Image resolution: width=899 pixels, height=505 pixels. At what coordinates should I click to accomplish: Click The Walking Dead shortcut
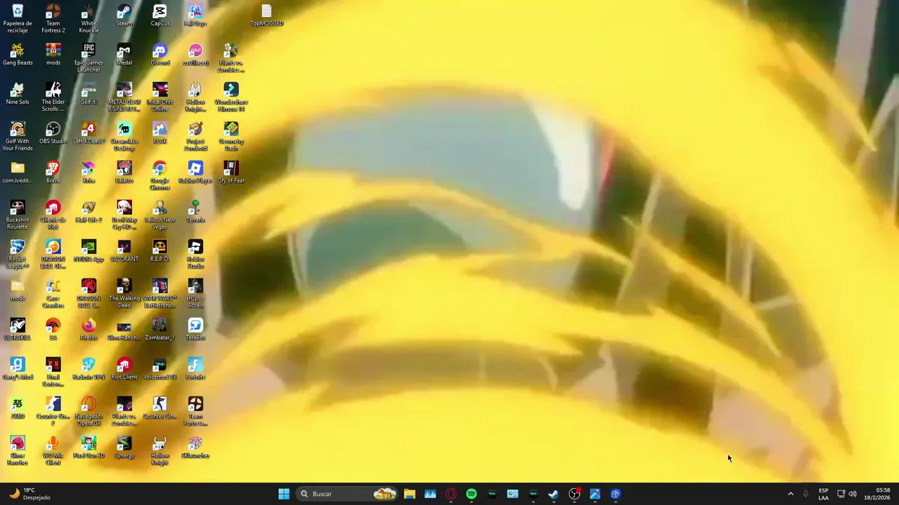click(124, 293)
